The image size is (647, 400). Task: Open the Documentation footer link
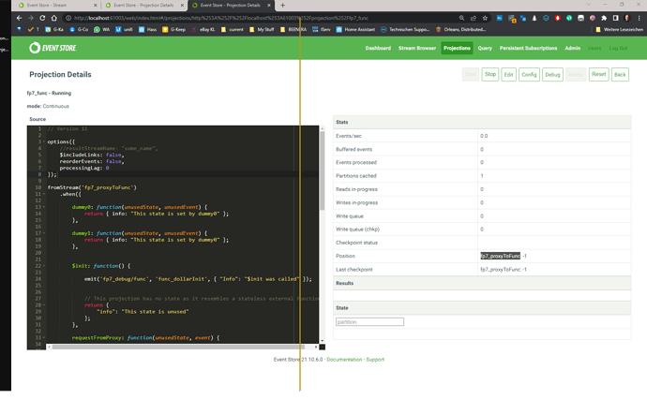point(344,360)
